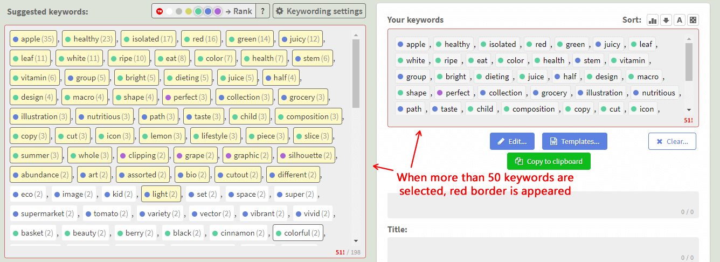720x262 pixels.
Task: Shuffle keywords with the dice icon
Action: coord(693,20)
